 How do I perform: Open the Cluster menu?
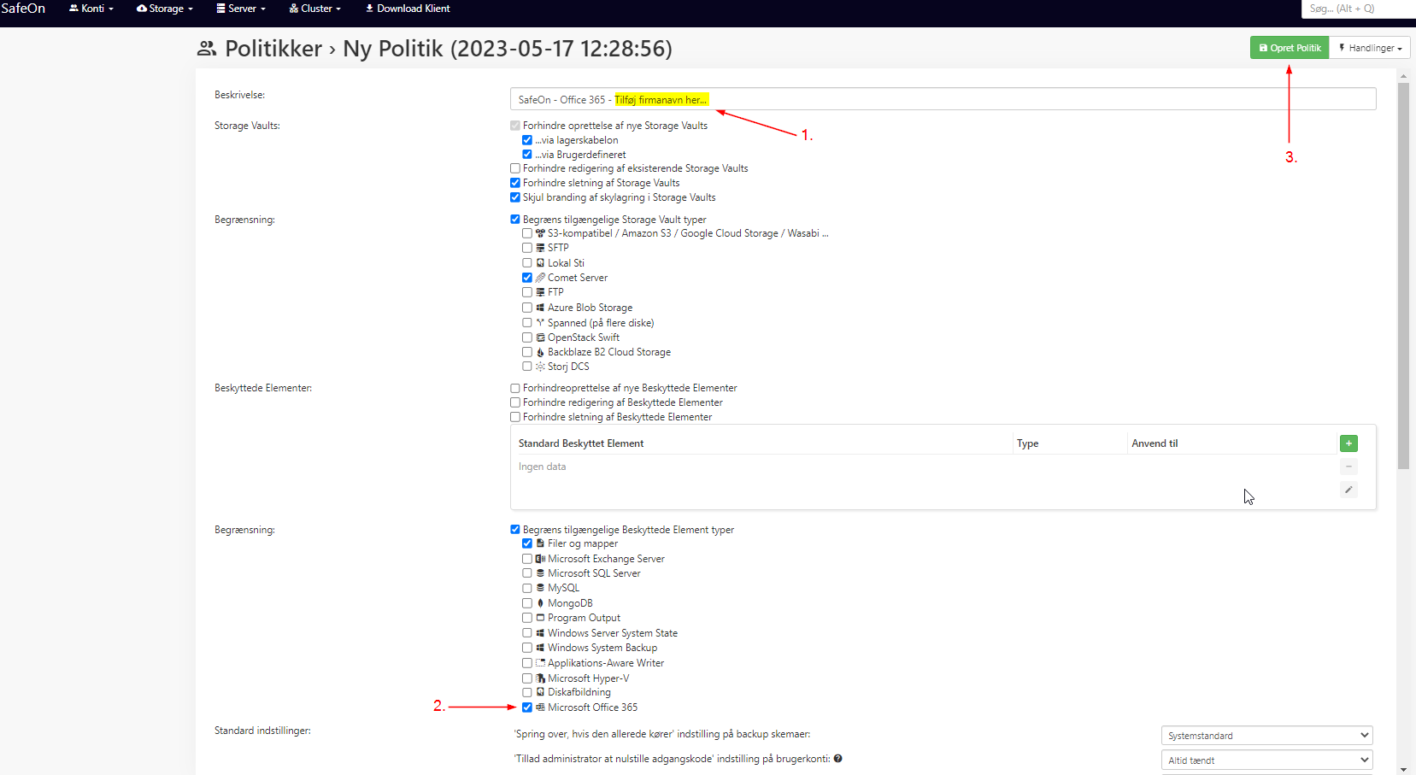pyautogui.click(x=315, y=9)
